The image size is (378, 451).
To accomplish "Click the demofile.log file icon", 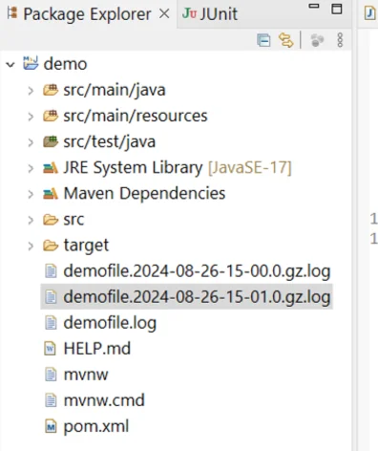I will coord(51,323).
